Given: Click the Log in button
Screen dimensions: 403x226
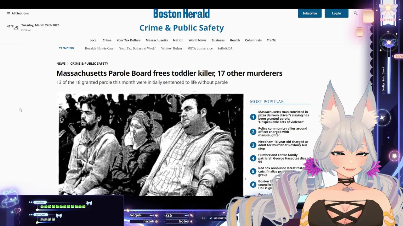Looking at the screenshot, I should (337, 13).
